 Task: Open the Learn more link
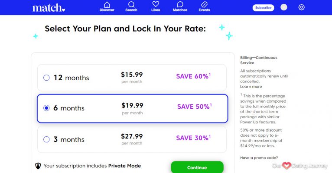click(x=251, y=87)
